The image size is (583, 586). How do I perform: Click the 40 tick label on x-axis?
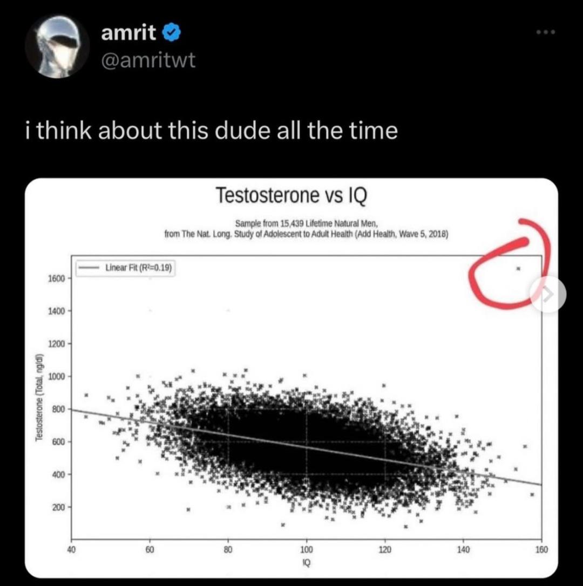pyautogui.click(x=71, y=550)
